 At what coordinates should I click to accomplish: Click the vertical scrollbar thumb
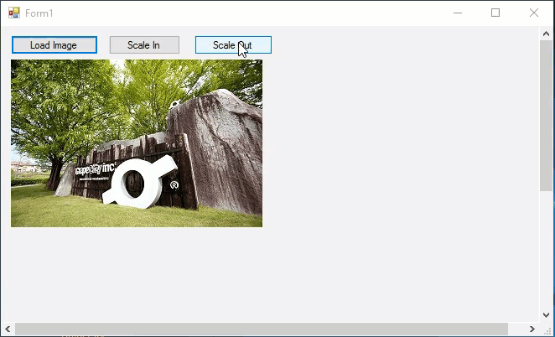pyautogui.click(x=546, y=116)
